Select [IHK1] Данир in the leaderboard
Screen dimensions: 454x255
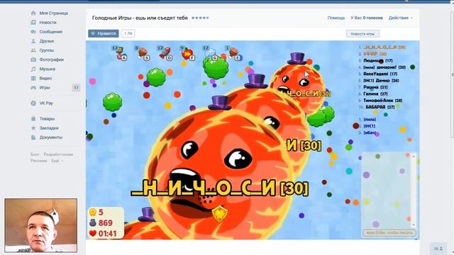coord(381,81)
